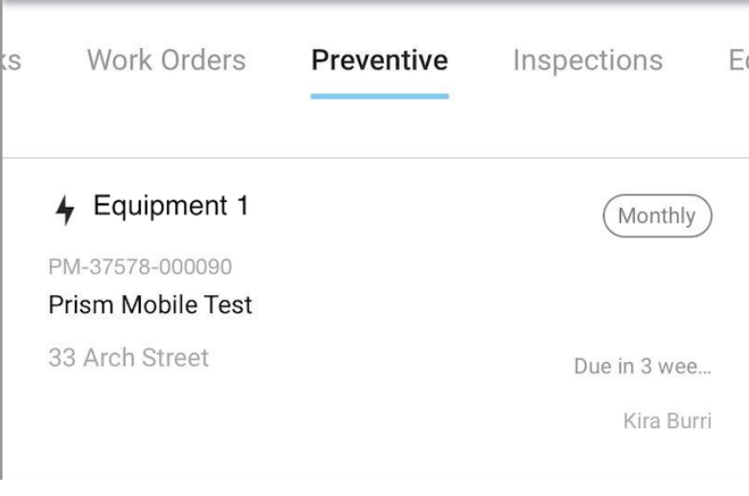This screenshot has width=749, height=496.
Task: Click the 33 Arch Street address
Action: [128, 358]
